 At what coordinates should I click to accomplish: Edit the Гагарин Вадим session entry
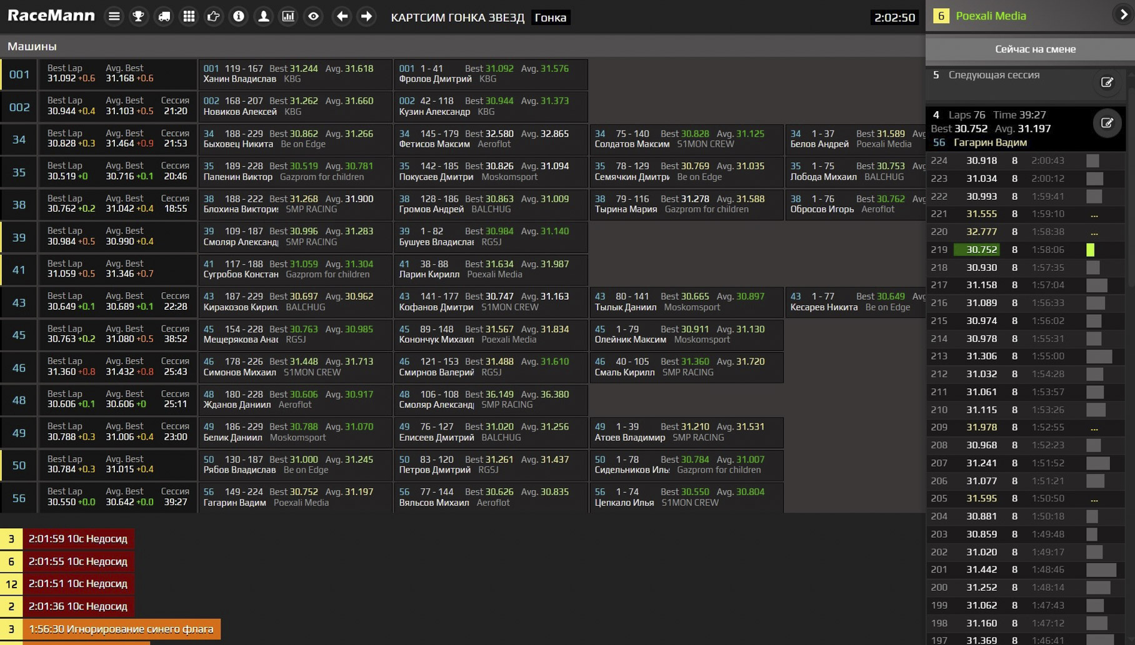[1107, 123]
